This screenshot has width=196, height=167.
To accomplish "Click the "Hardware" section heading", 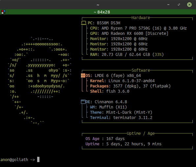I will point(141,18).
